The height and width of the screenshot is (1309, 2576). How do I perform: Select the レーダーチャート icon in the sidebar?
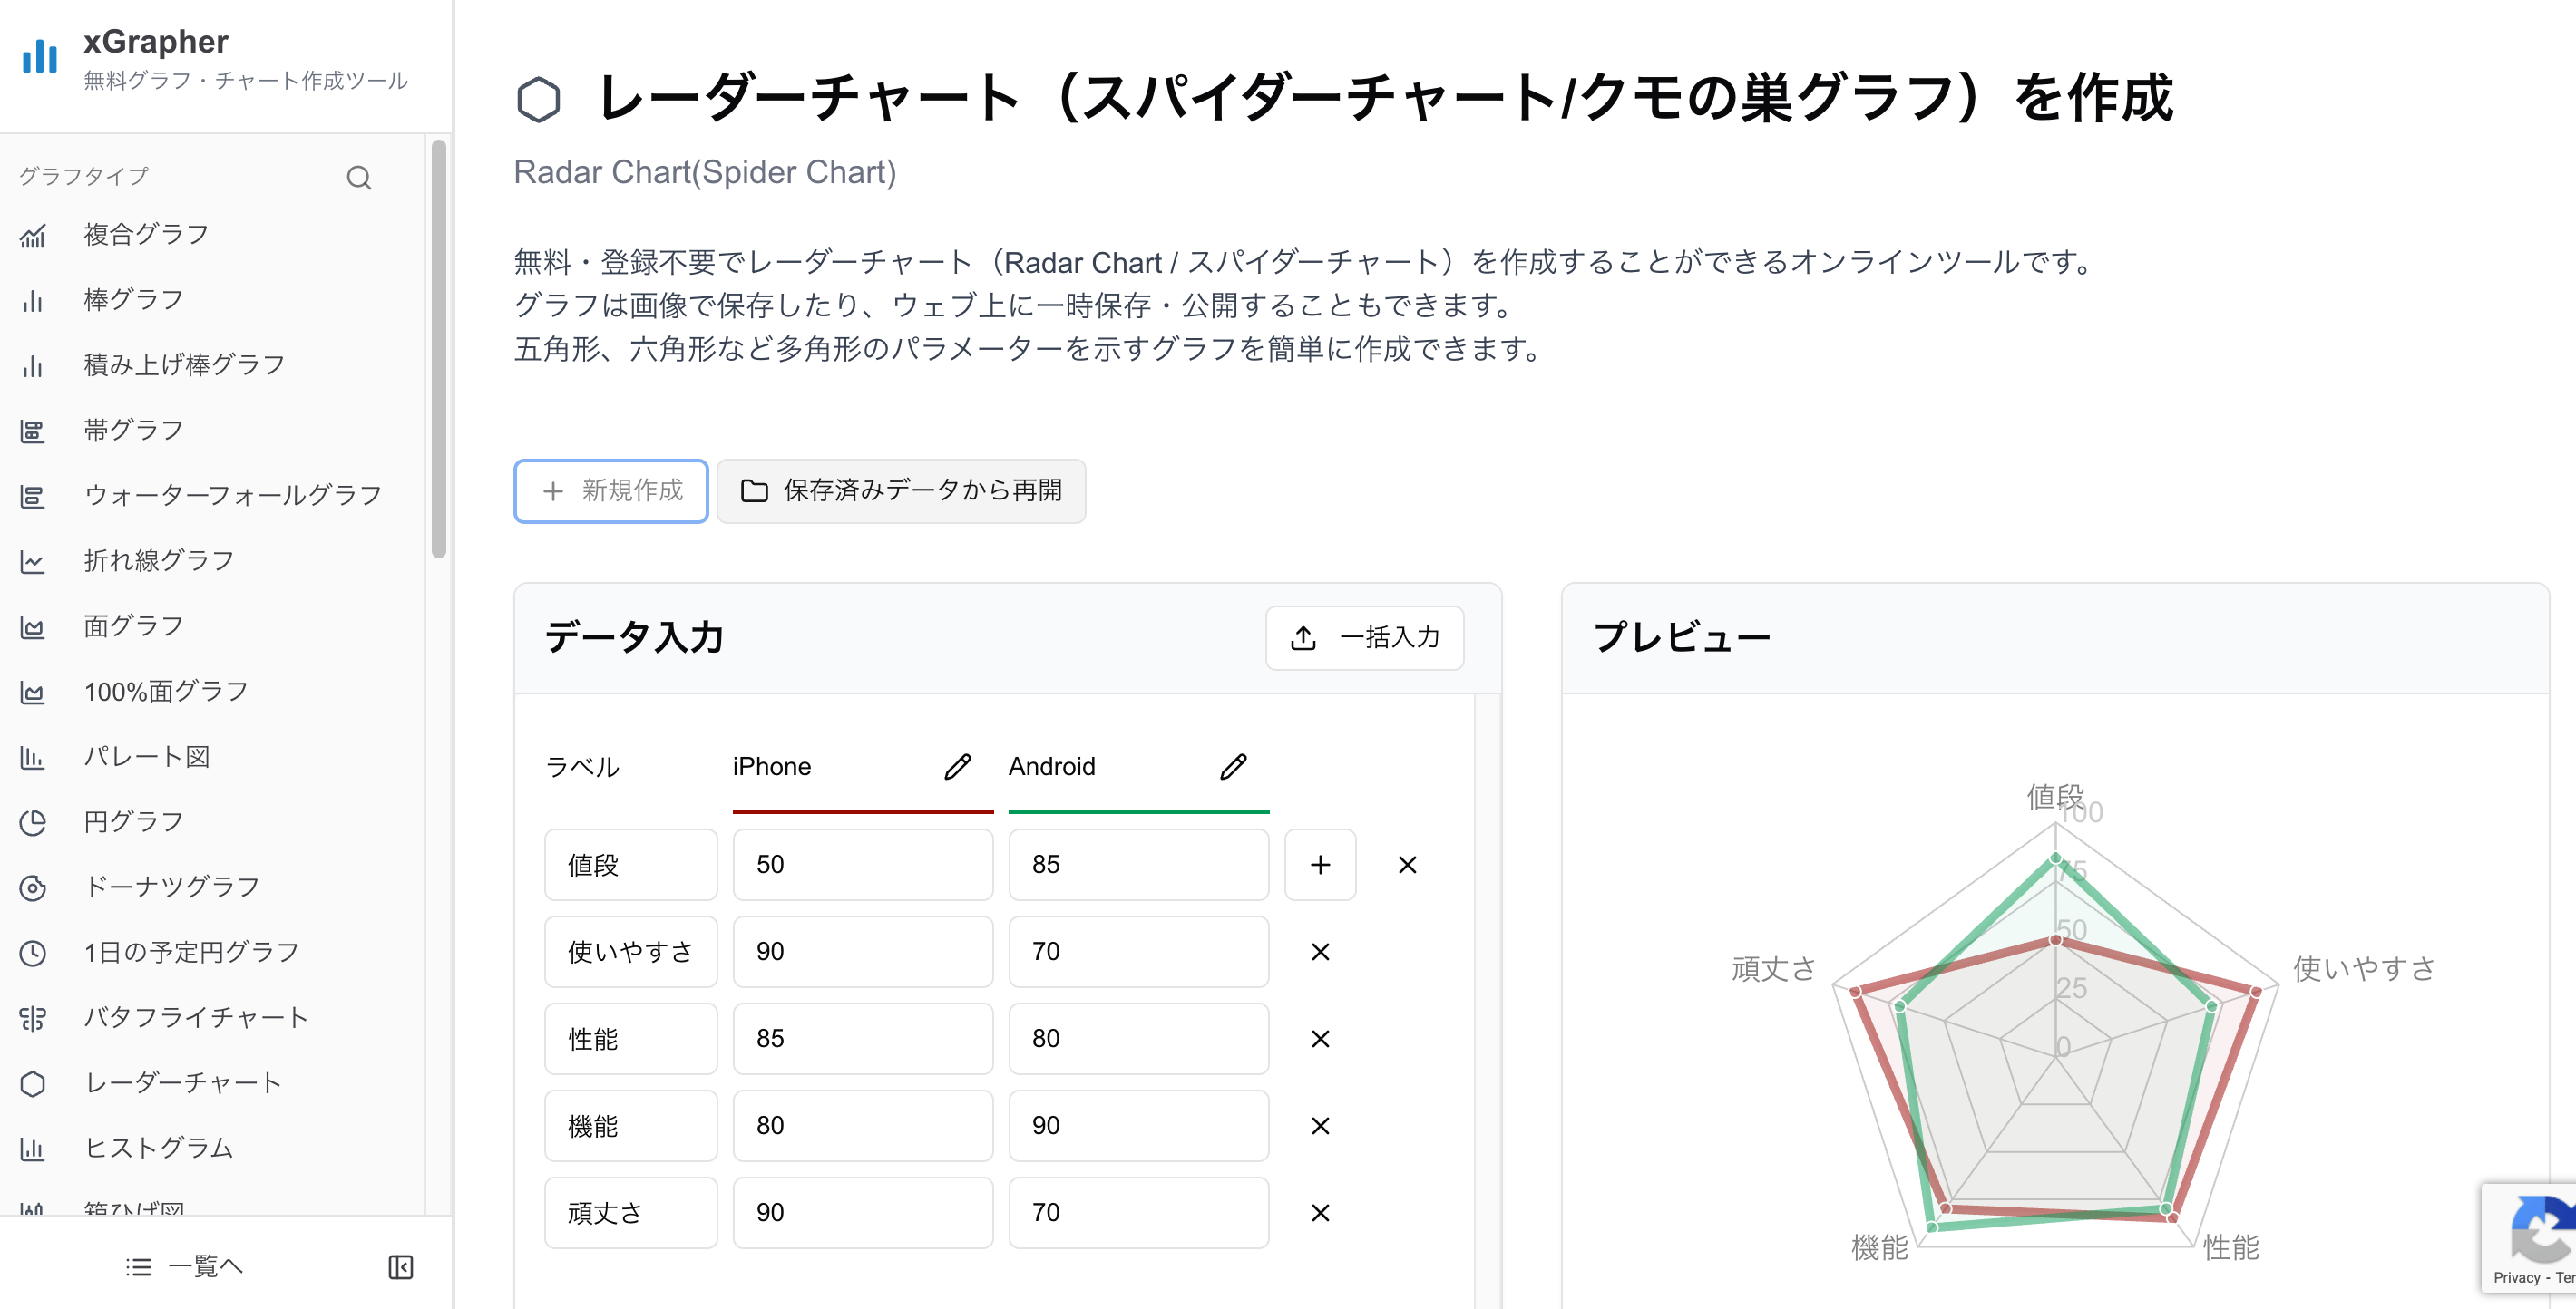pyautogui.click(x=33, y=1083)
